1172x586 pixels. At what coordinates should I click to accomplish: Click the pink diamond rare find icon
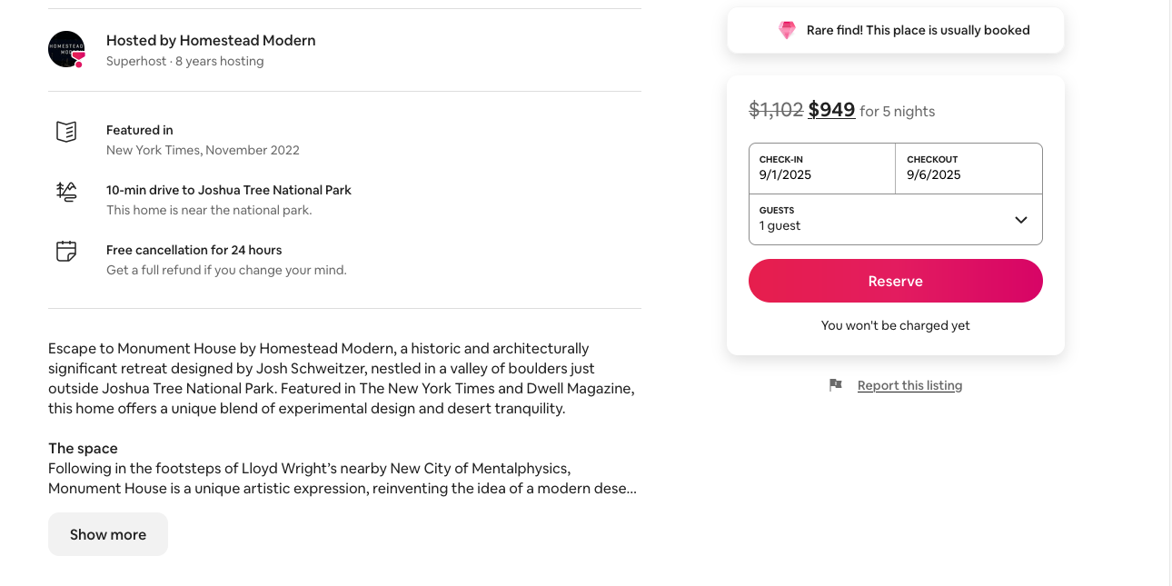point(787,31)
